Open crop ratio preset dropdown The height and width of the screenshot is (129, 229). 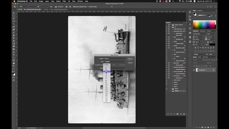pos(24,6)
